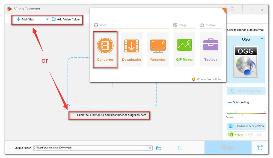Click the Image section header
Image resolution: width=273 pixels, height=158 pixels.
180,25
